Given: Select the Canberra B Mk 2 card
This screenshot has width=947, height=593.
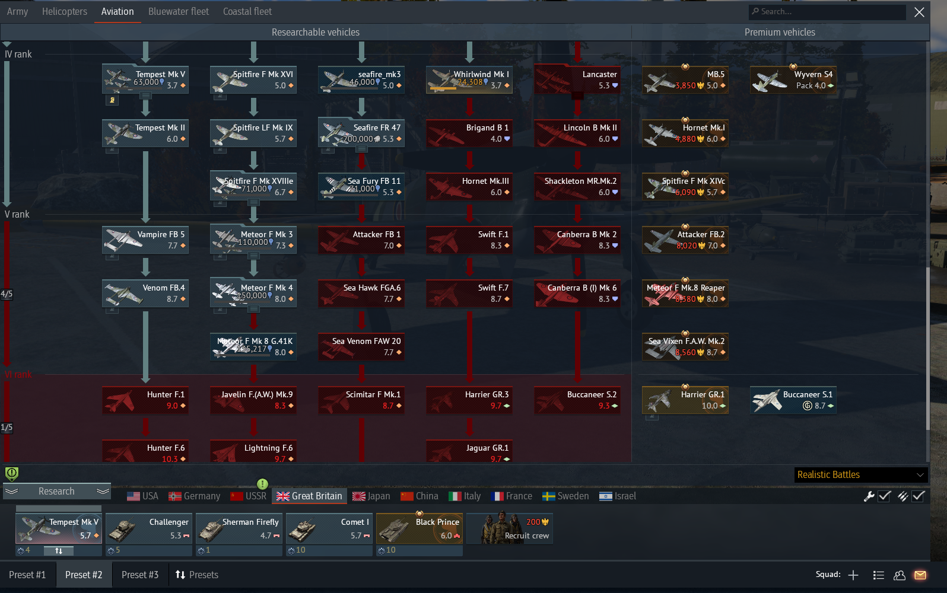Looking at the screenshot, I should (x=577, y=240).
